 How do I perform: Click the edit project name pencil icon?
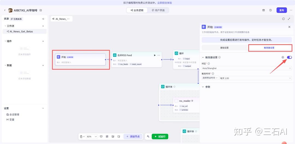point(41,10)
